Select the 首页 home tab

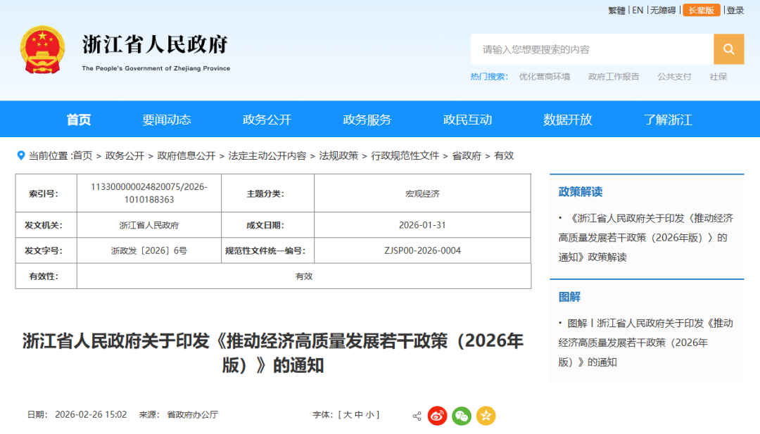[x=79, y=119]
